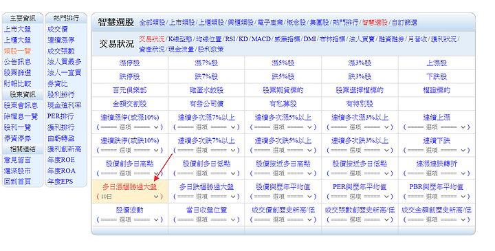Open the RSI filter category
Image resolution: width=495 pixels, height=251 pixels.
click(230, 39)
